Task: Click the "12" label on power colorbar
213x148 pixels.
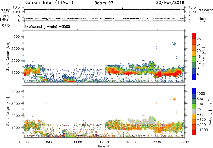Action: pos(199,63)
